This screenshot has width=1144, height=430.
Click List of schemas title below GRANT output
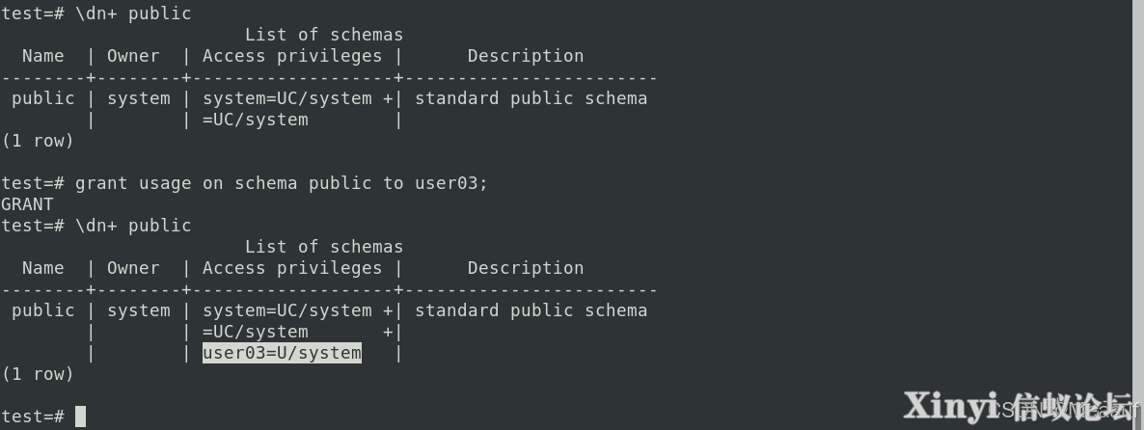point(324,247)
